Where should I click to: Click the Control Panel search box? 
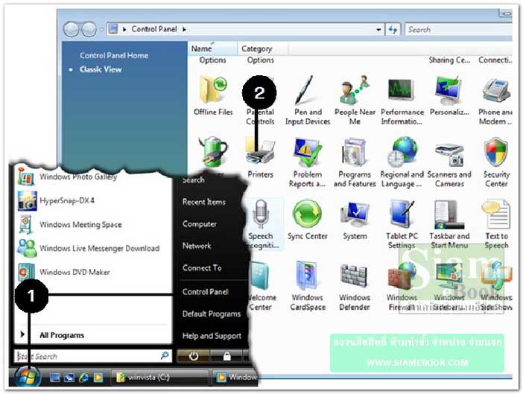pyautogui.click(x=458, y=29)
